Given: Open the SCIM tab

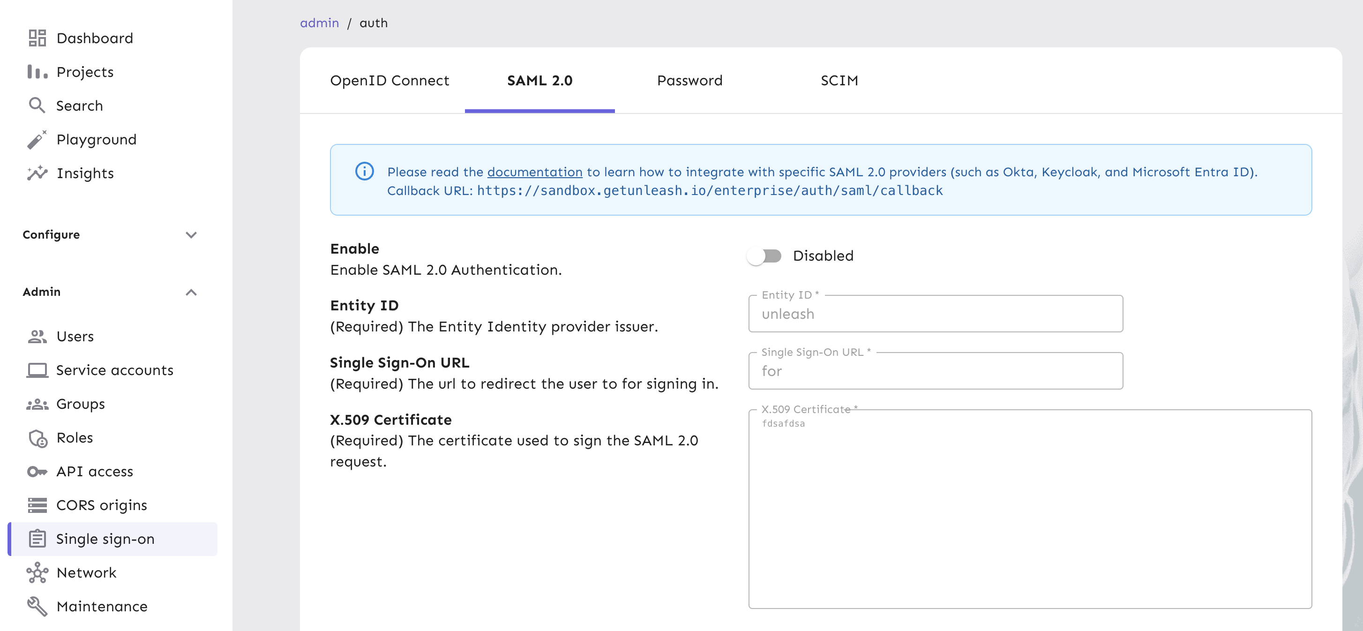Looking at the screenshot, I should (x=839, y=81).
